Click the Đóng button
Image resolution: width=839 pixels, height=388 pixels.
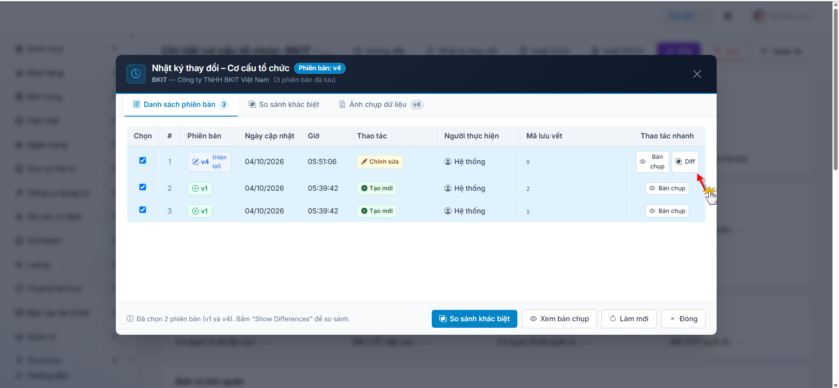(683, 319)
